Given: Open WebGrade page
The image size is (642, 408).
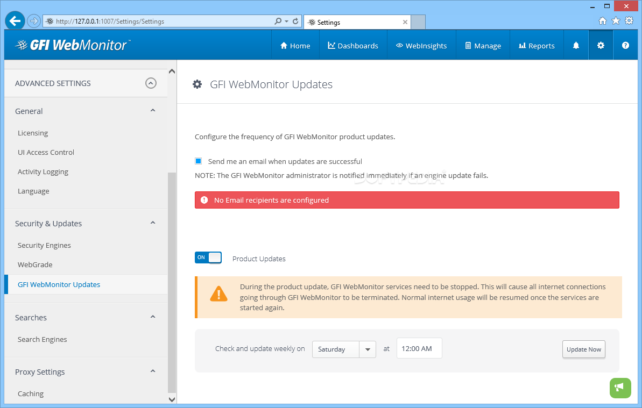Looking at the screenshot, I should coord(35,264).
